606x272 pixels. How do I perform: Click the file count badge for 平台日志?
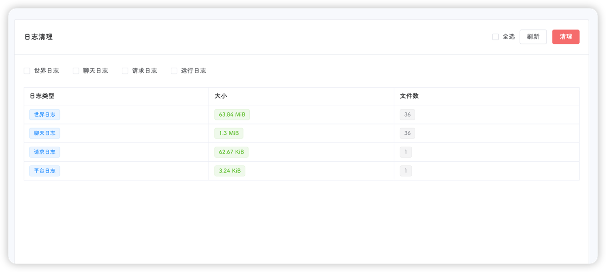click(406, 170)
